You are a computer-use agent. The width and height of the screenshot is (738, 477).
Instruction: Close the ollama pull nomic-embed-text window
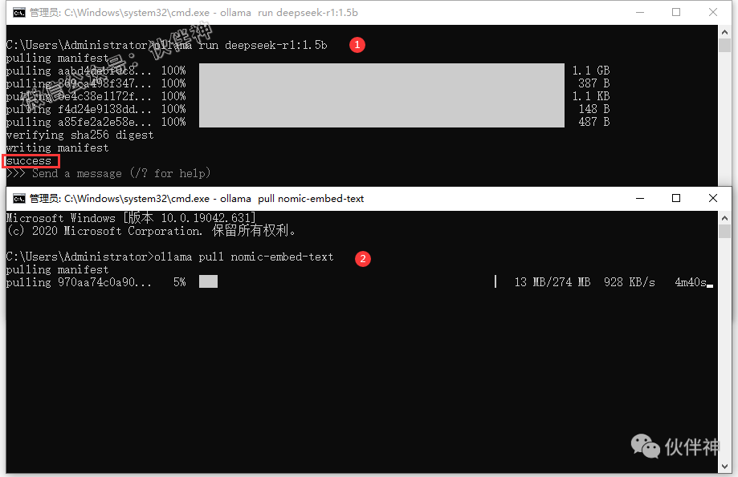pos(713,198)
